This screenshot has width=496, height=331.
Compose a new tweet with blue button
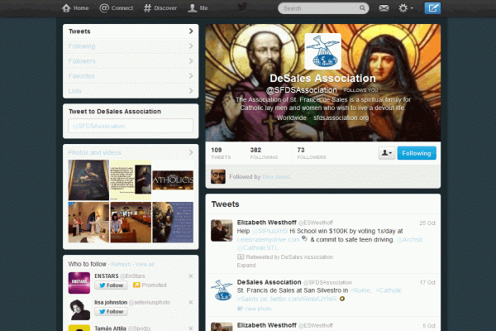[432, 8]
